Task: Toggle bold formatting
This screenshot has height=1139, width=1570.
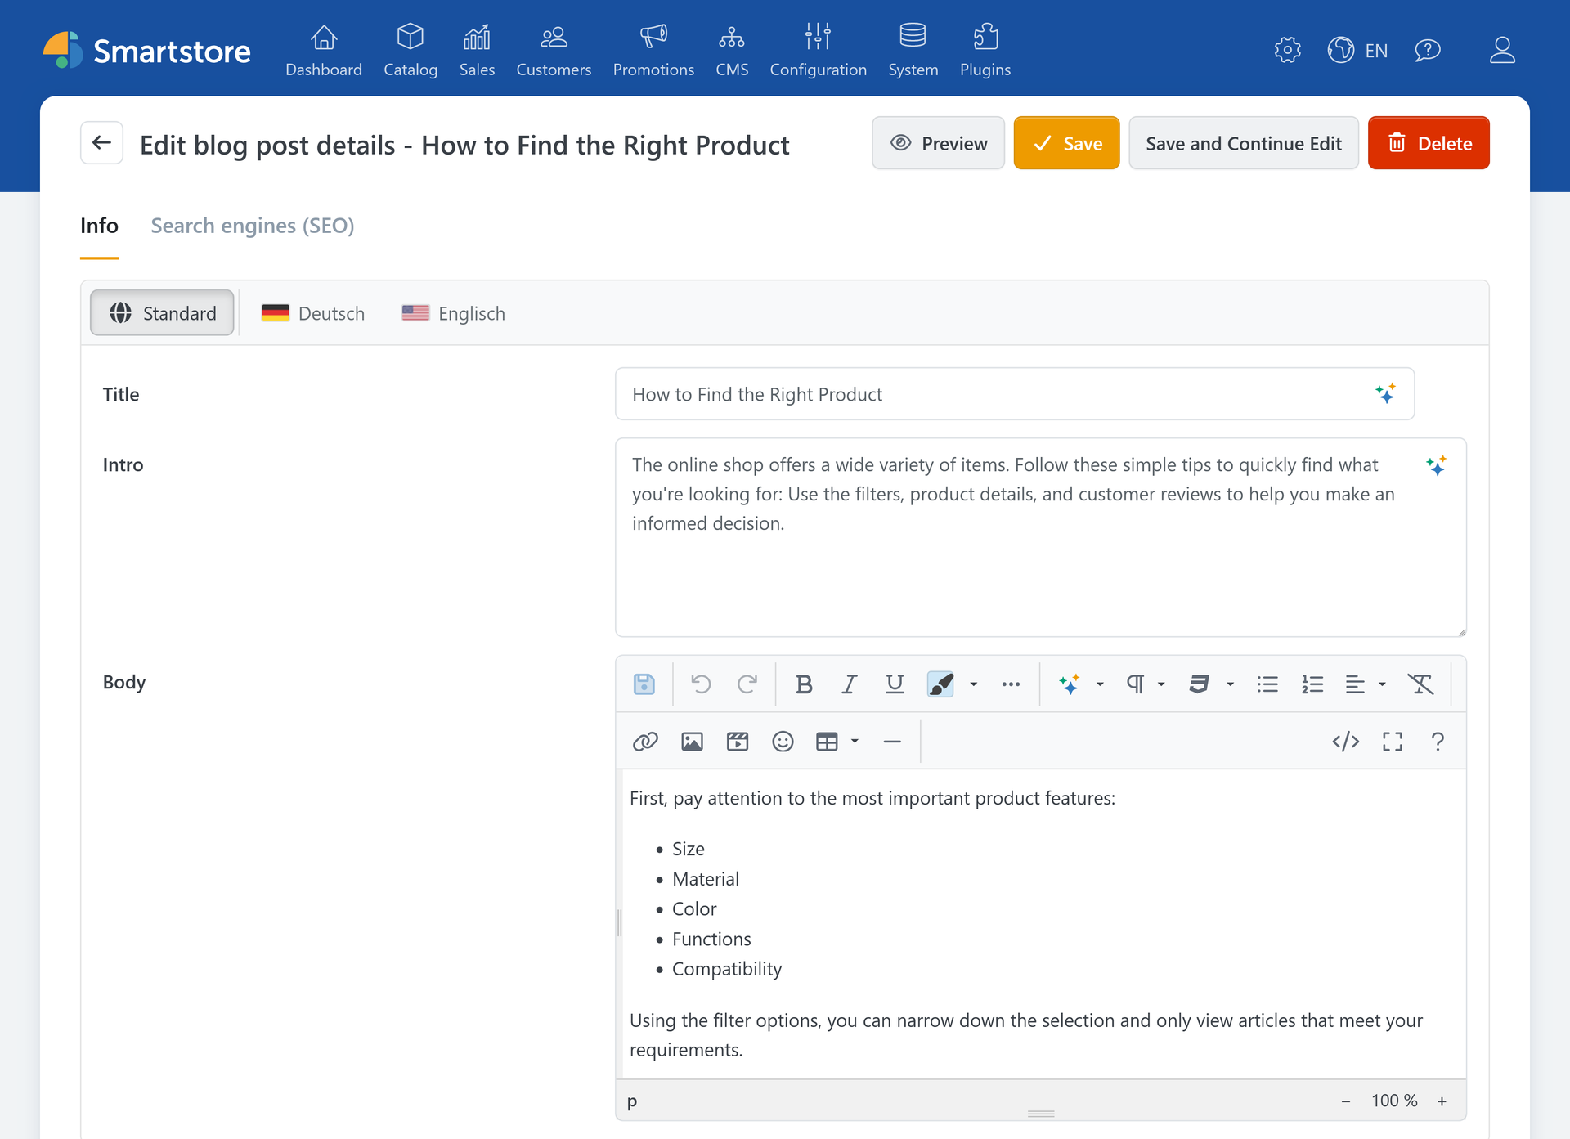Action: 804,684
